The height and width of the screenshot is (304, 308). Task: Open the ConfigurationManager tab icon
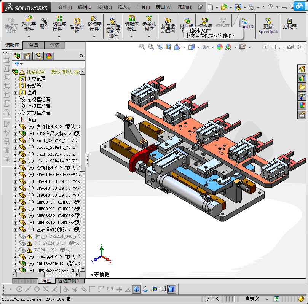pos(38,56)
